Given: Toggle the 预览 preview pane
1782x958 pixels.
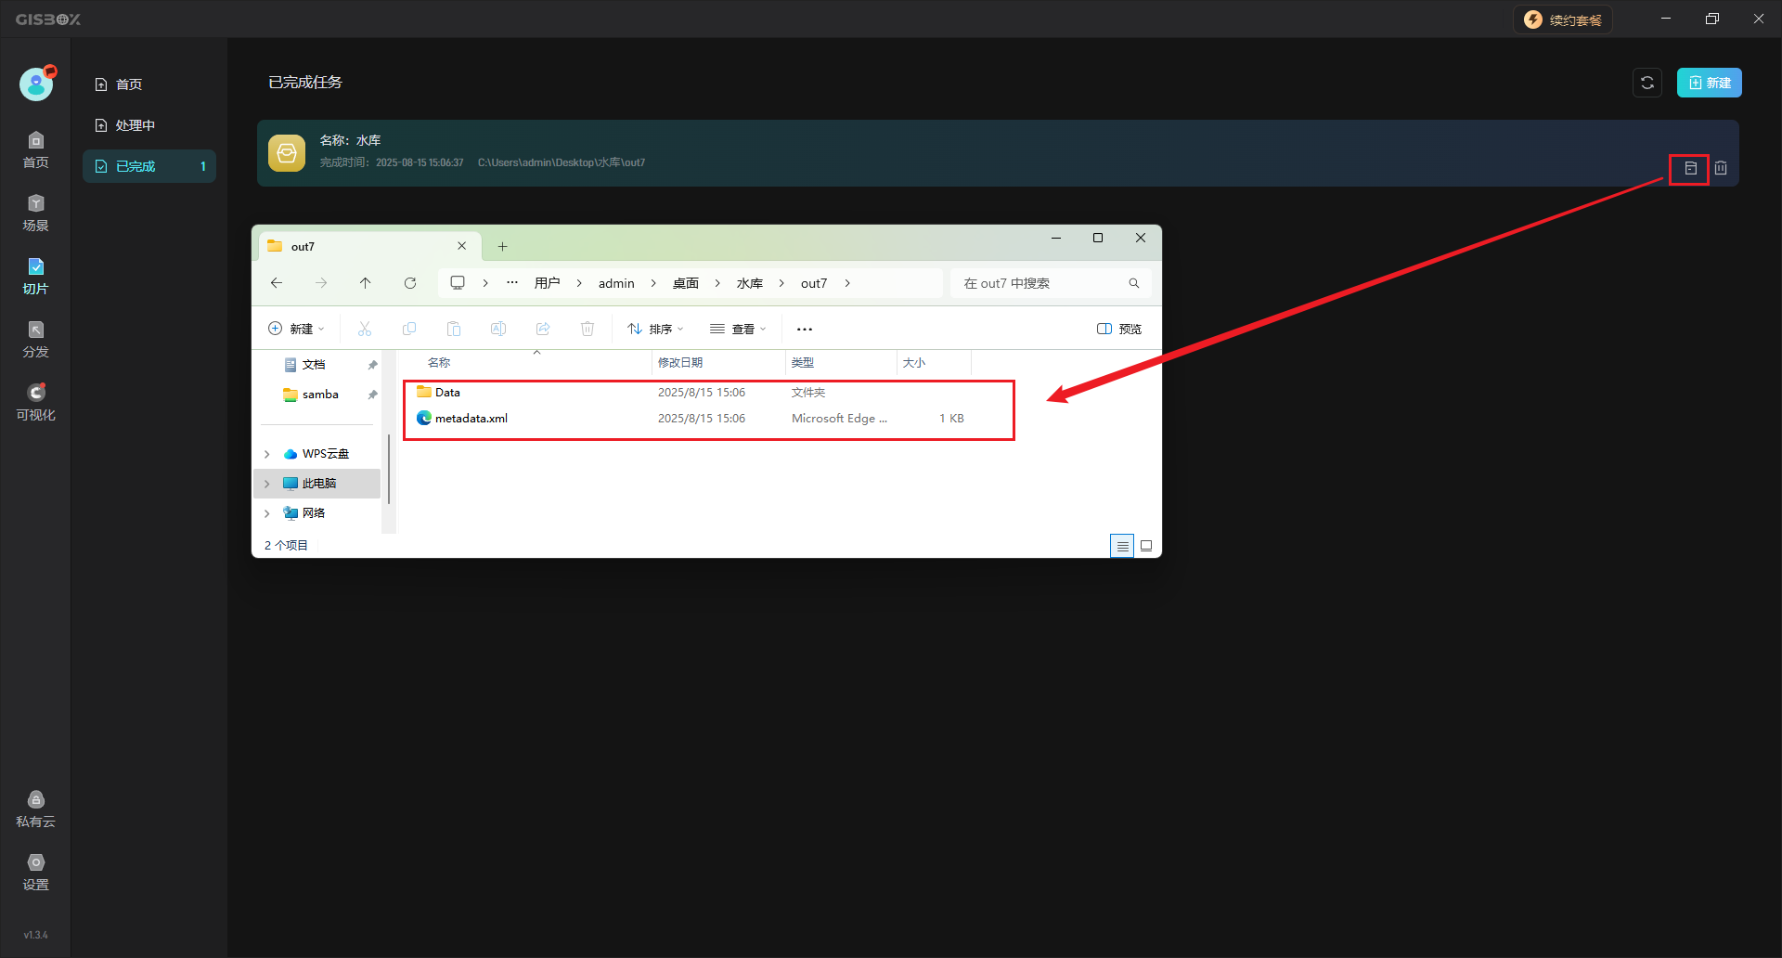Looking at the screenshot, I should pos(1119,329).
